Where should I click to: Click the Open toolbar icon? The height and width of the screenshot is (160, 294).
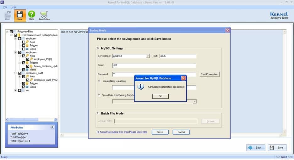(8, 15)
